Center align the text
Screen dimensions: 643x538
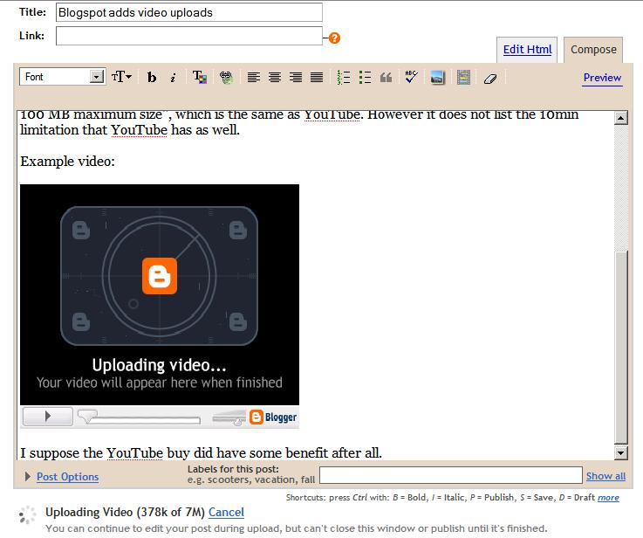275,77
